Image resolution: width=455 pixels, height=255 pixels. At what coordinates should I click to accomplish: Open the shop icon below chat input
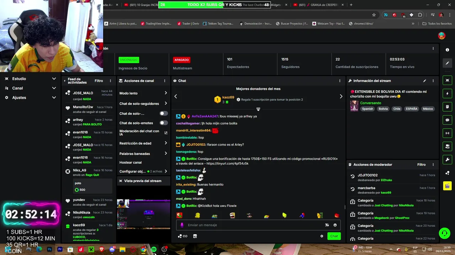click(195, 236)
